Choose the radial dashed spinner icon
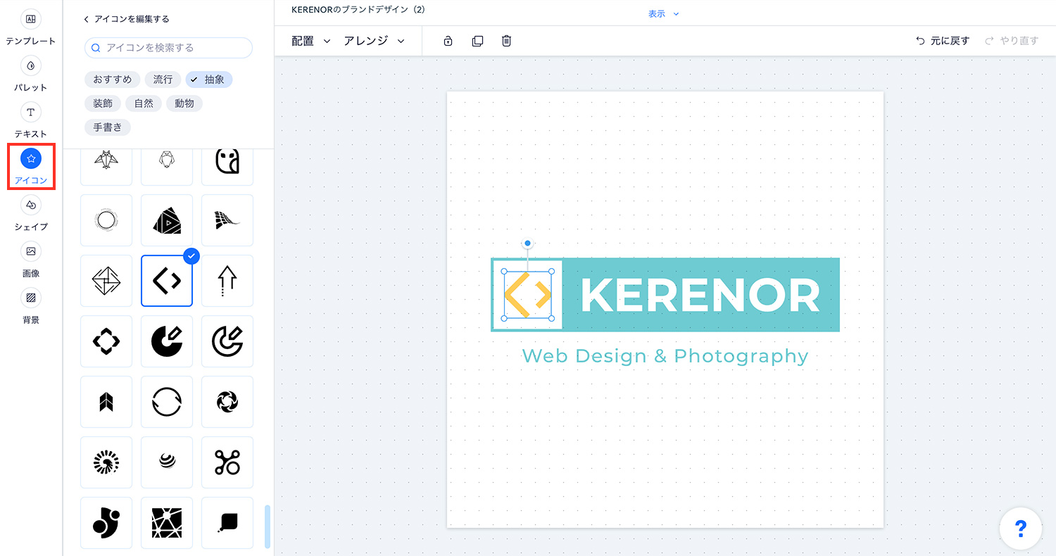1056x556 pixels. 106,462
